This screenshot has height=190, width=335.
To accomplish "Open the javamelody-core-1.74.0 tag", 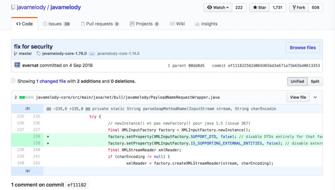I will coord(118,54).
